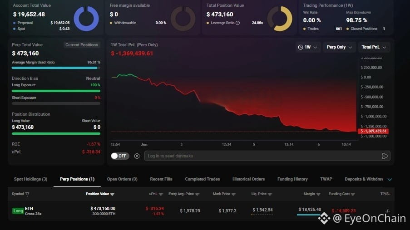Click the Liq. Price column sort icon
This screenshot has height=230, width=410.
270,194
